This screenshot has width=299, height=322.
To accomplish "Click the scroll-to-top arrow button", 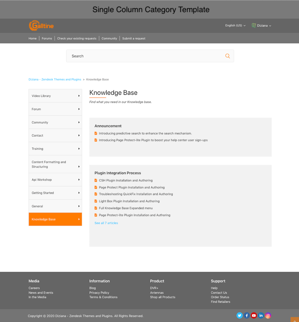I will 295,320.
